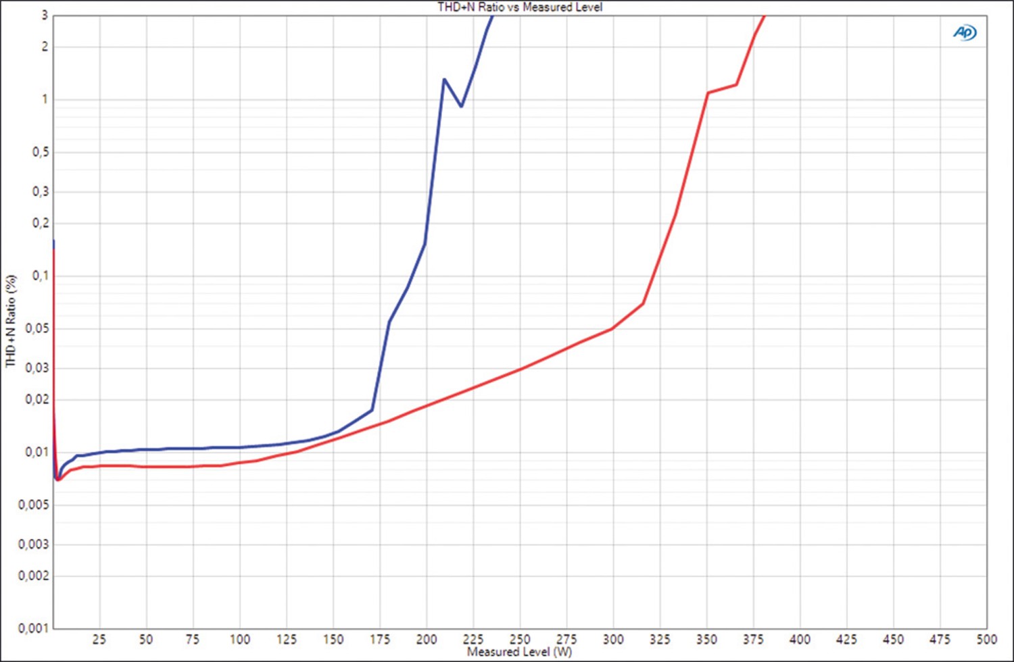Pick the 100 tick label on the X-axis
Viewport: 1014px width, 662px height.
pos(239,639)
